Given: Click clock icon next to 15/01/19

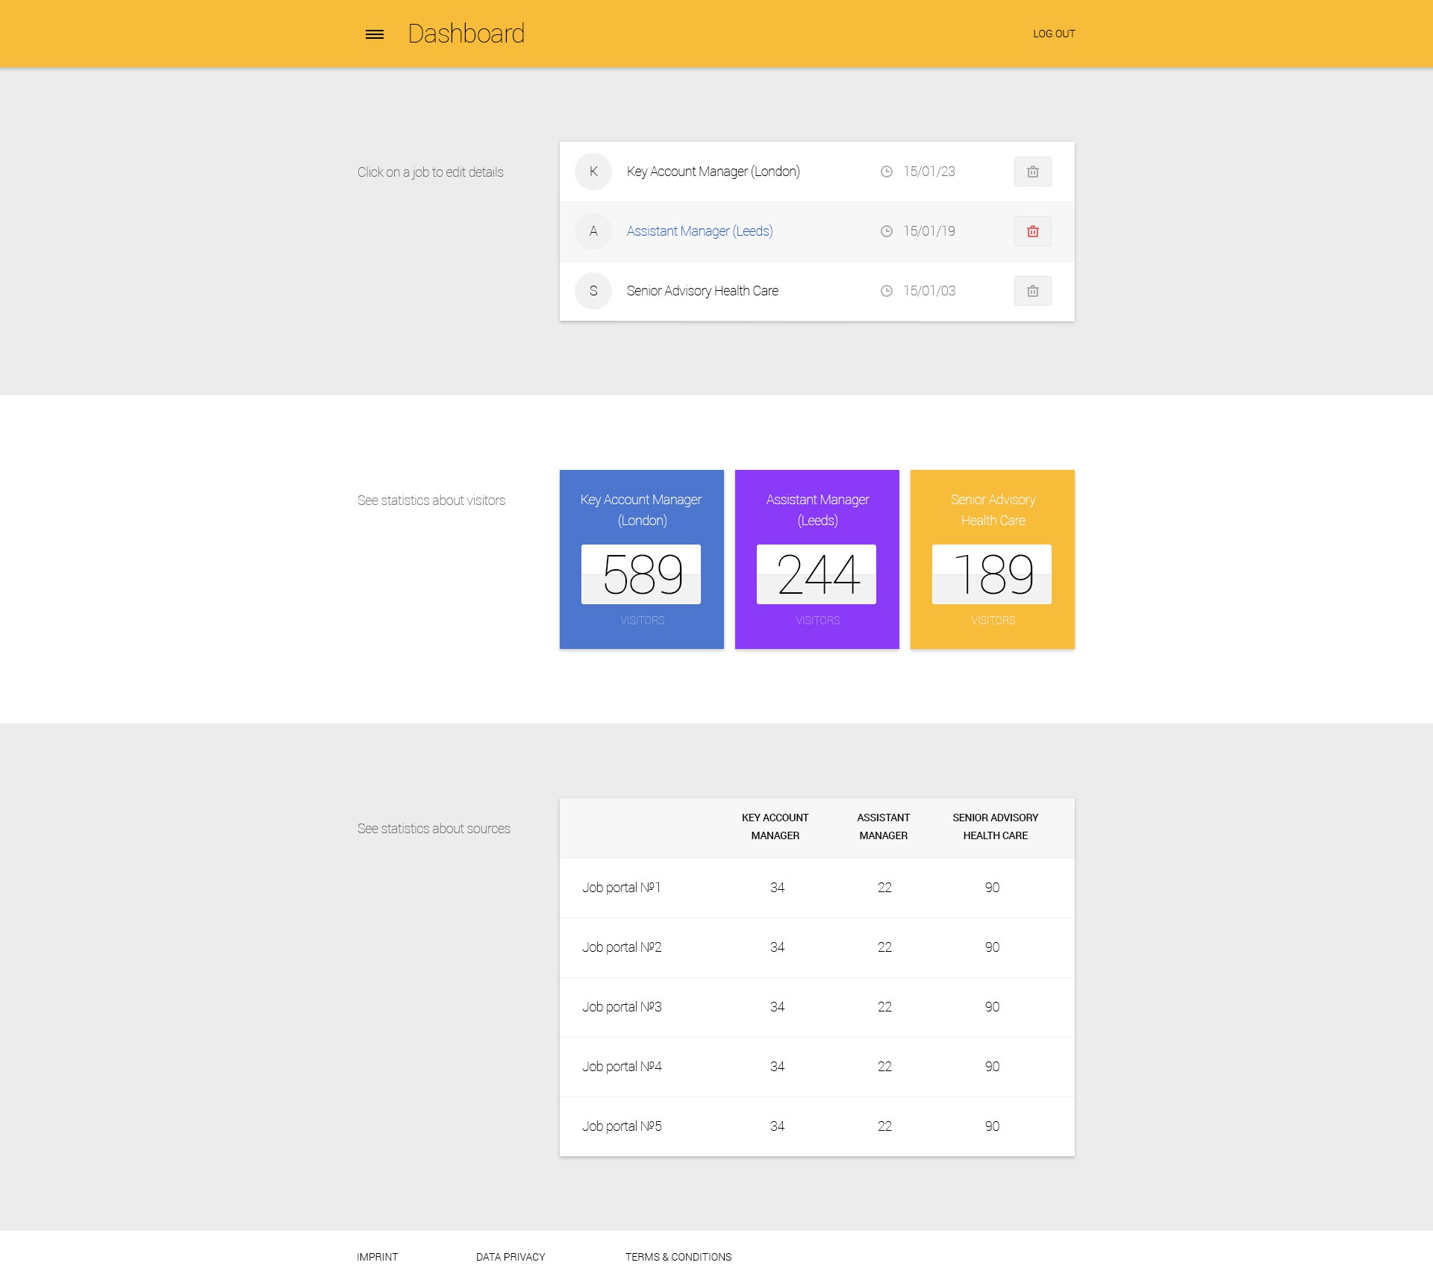Looking at the screenshot, I should [887, 231].
